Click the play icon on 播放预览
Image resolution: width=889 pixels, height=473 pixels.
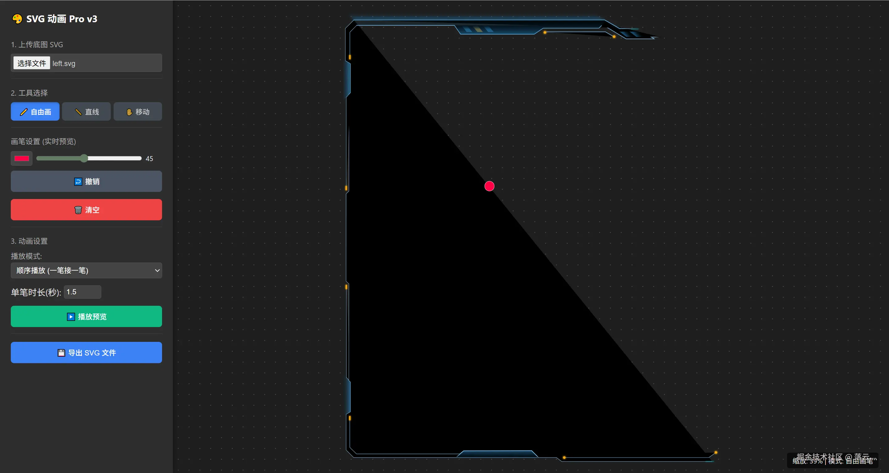(71, 316)
